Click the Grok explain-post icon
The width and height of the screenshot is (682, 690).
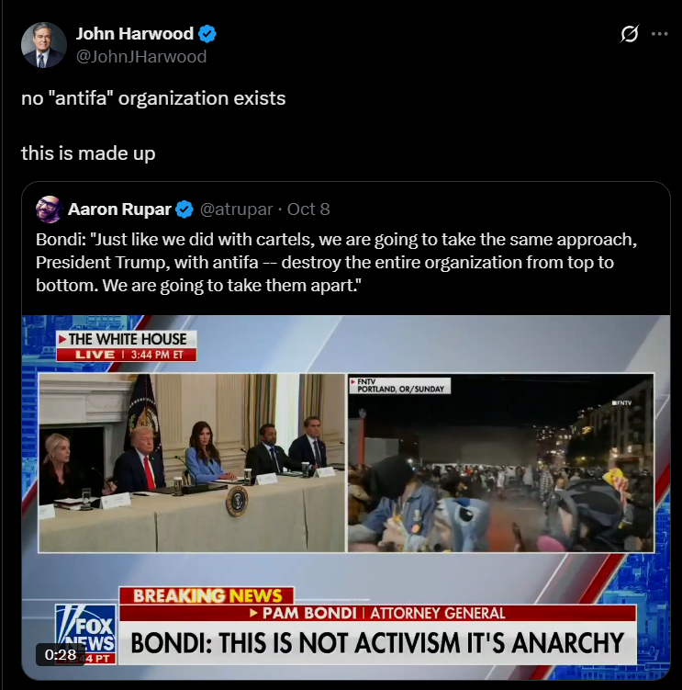tap(630, 34)
